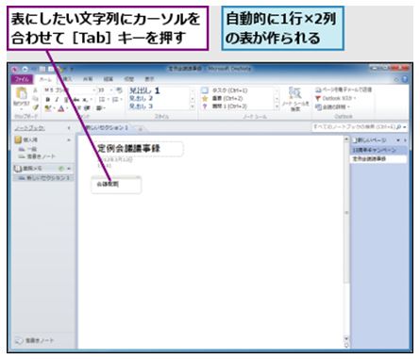Open the font color A swatch
Screen dimensions: 420x359
tap(61, 108)
